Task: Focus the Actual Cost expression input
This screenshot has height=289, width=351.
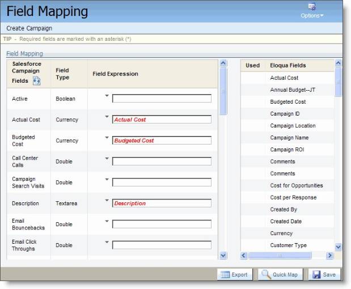Action: [162, 120]
